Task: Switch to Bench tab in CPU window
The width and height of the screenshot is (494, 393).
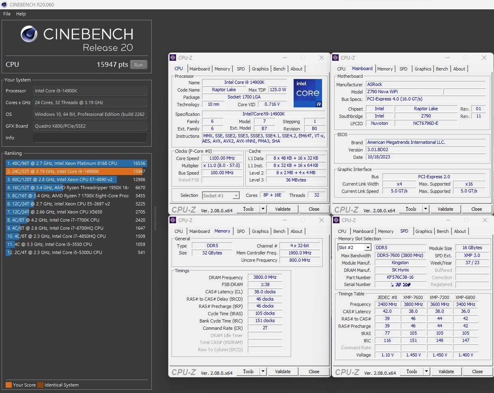Action: (279, 69)
